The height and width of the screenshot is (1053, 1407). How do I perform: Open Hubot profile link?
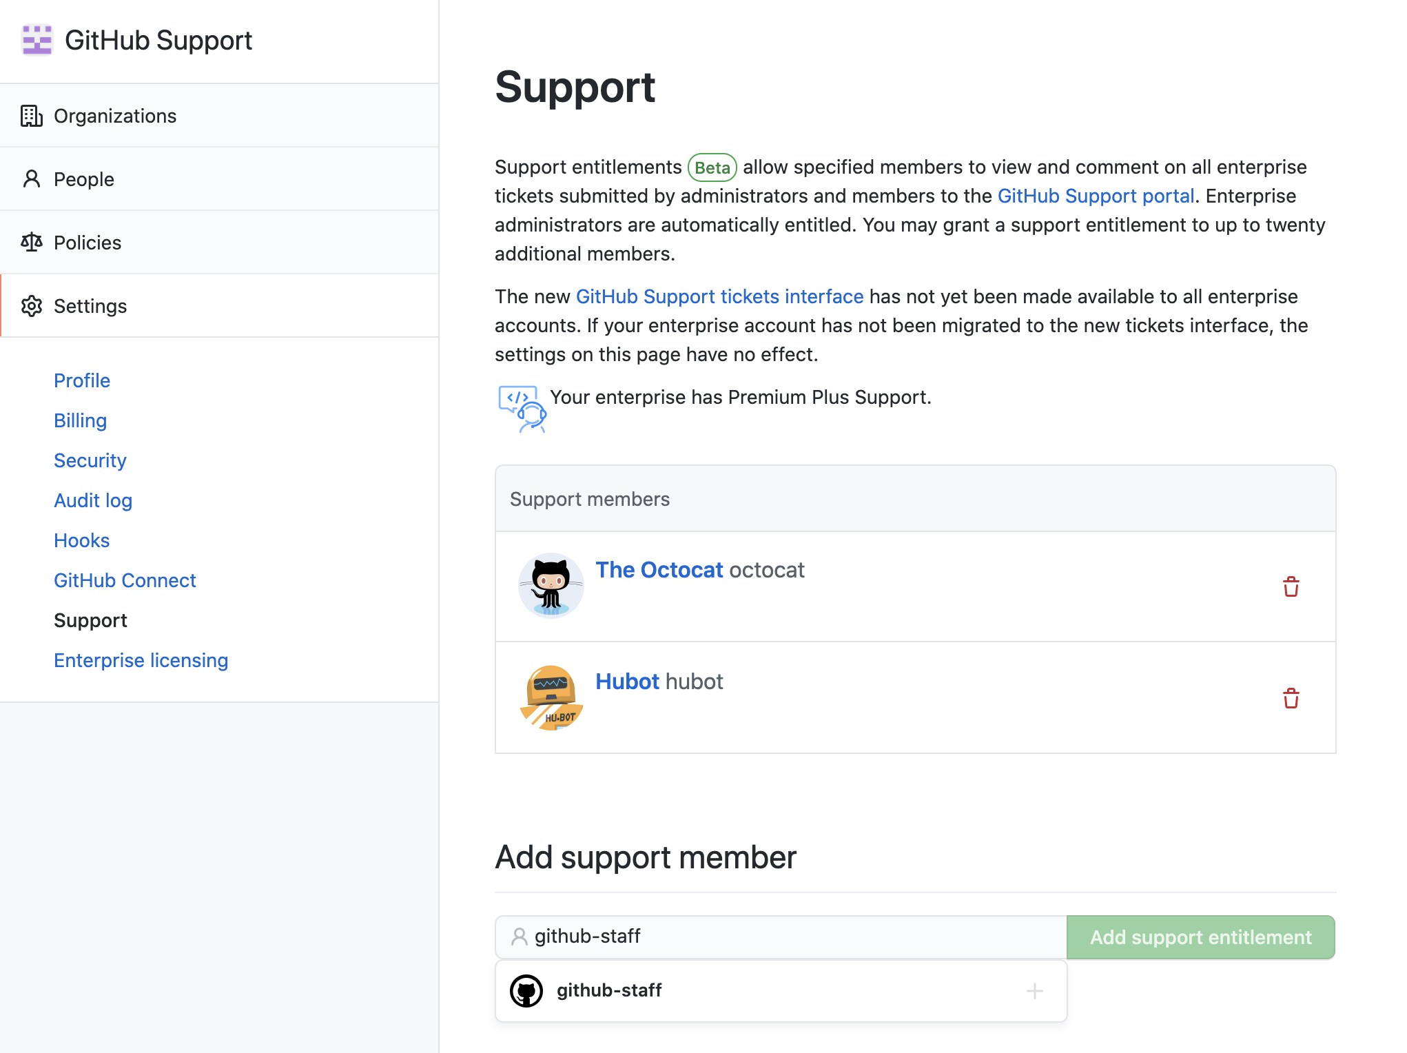(627, 682)
